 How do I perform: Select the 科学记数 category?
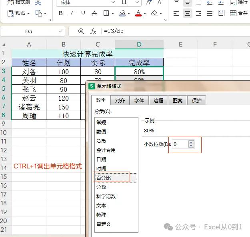pyautogui.click(x=116, y=196)
